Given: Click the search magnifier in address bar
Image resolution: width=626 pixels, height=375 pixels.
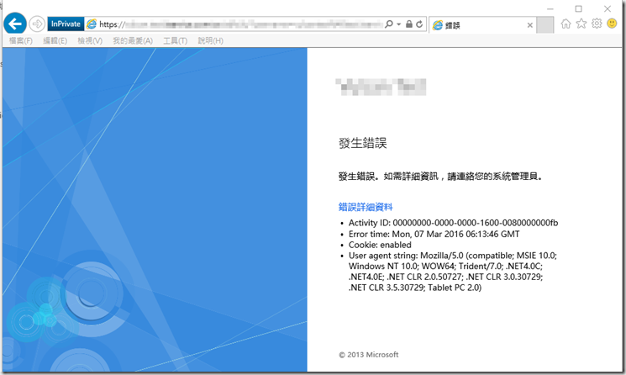Looking at the screenshot, I should 390,24.
